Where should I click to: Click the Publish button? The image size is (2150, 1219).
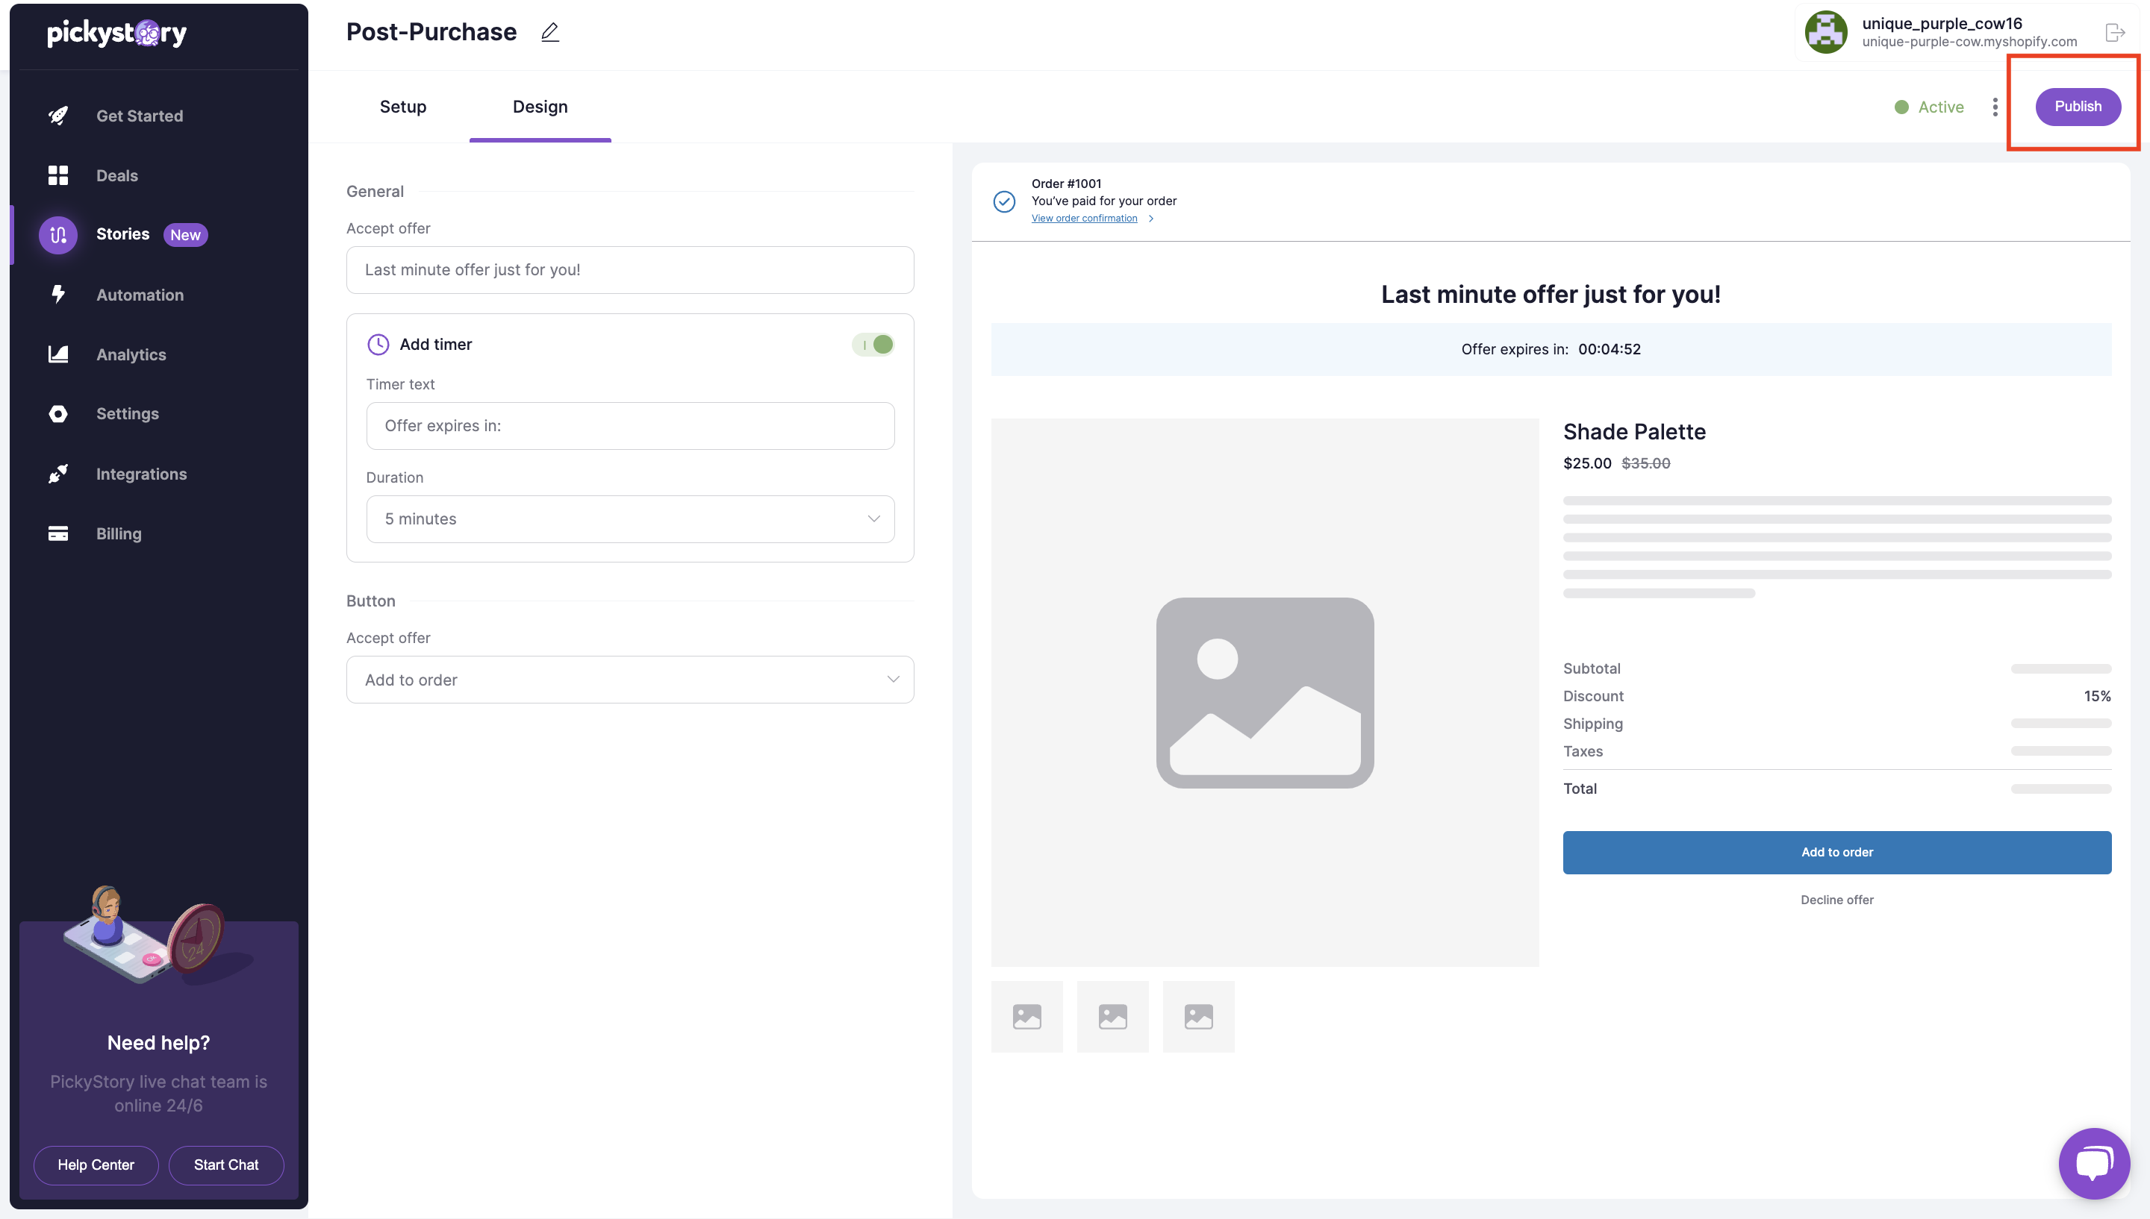pyautogui.click(x=2078, y=107)
